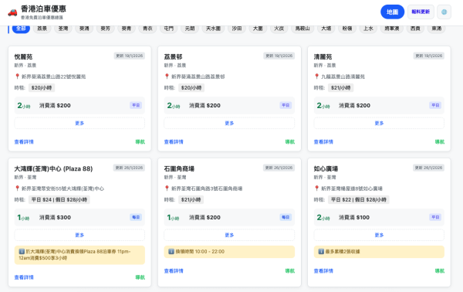Click the map pin beside 悅麗苑 address
Screen dimensions: 463x292
coord(17,76)
